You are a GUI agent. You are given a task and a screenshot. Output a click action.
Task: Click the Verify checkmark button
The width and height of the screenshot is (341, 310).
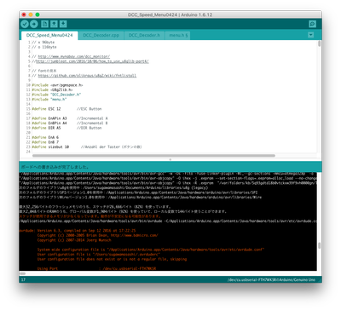pos(25,24)
